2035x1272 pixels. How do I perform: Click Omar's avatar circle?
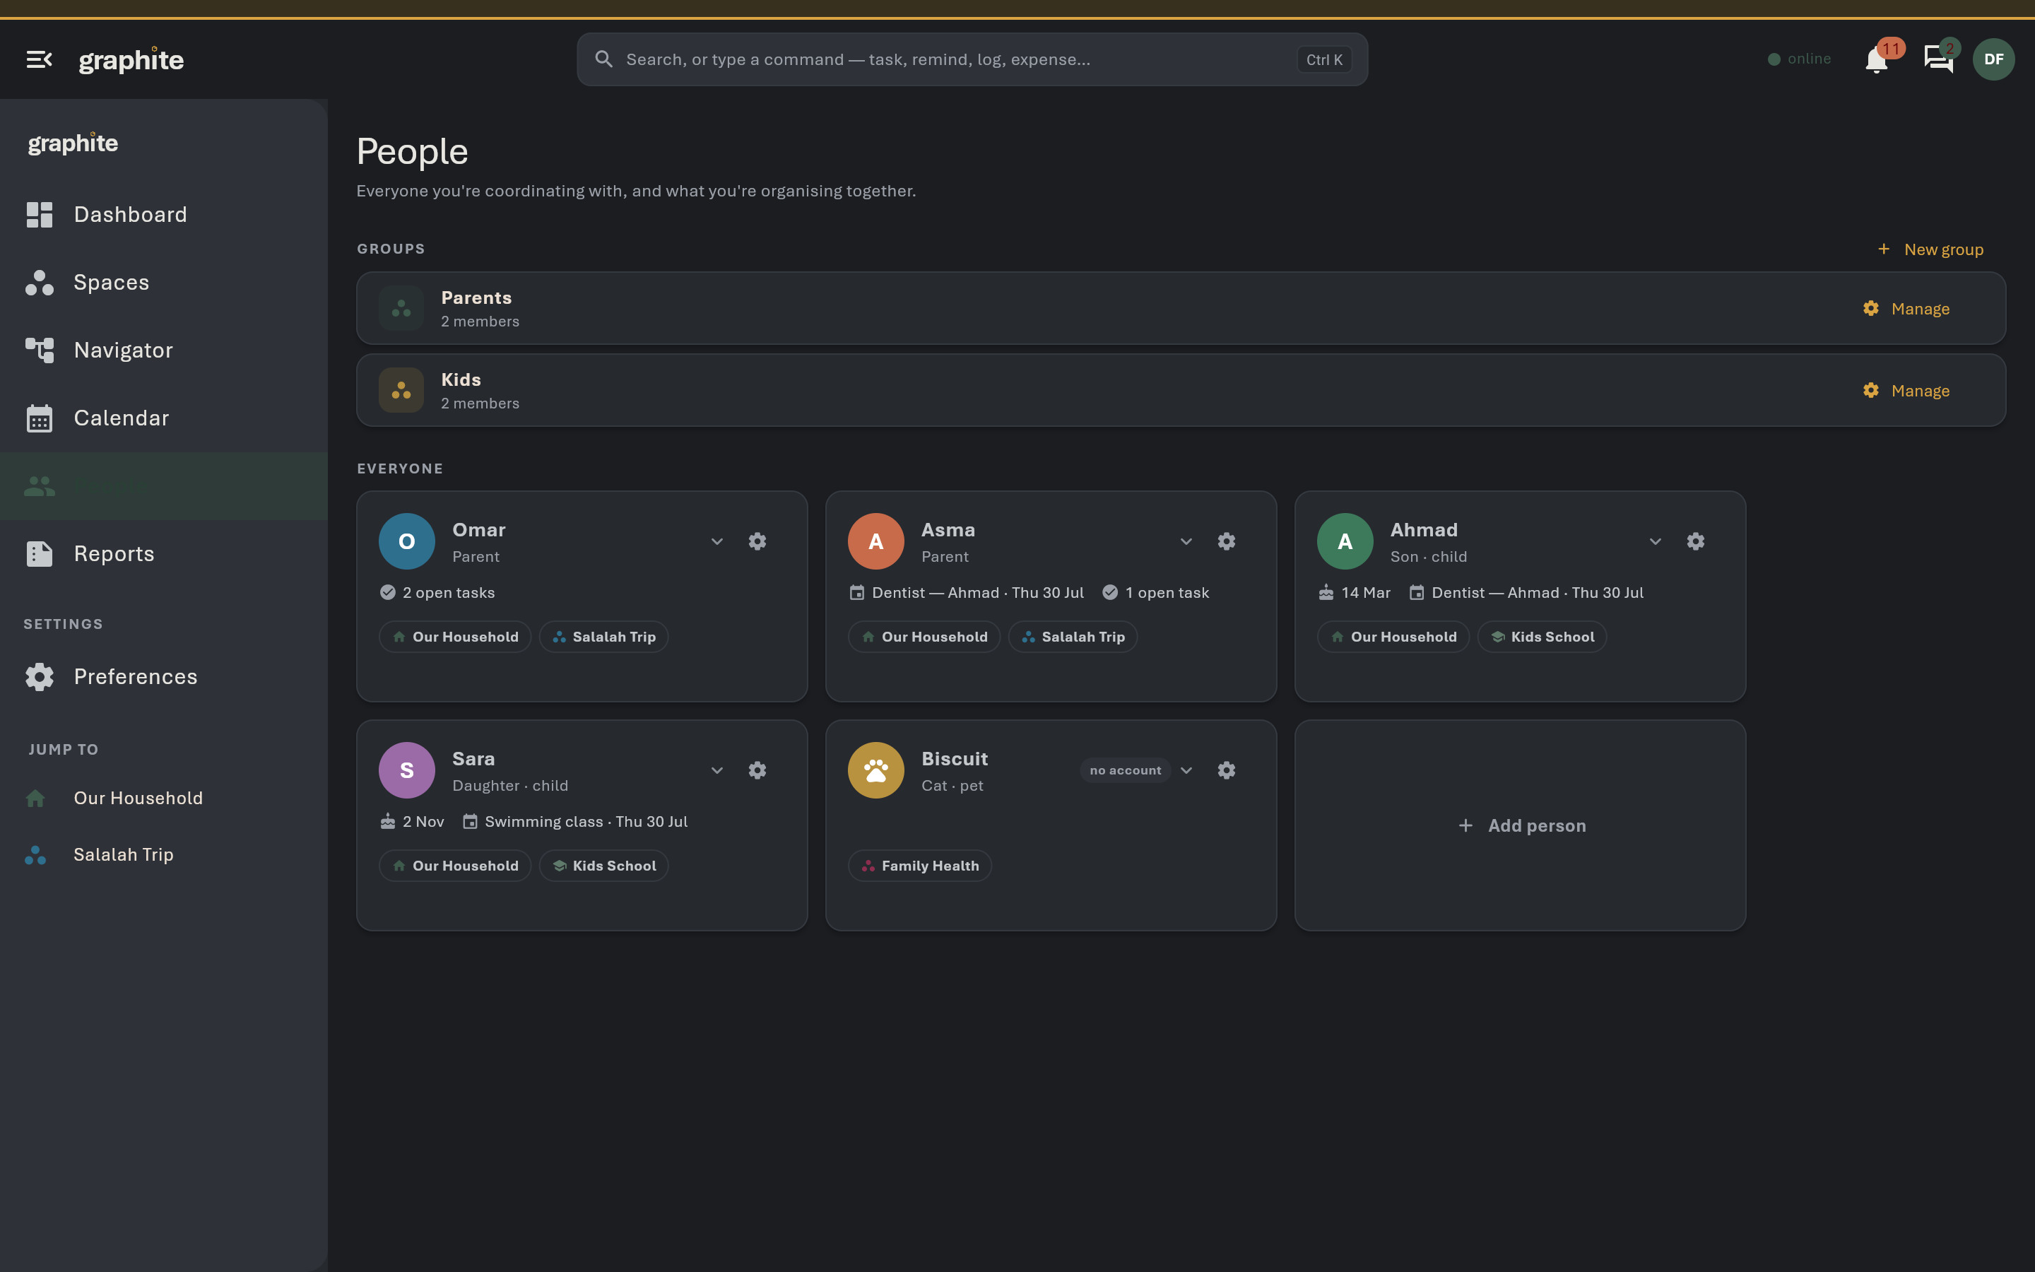[x=407, y=541]
